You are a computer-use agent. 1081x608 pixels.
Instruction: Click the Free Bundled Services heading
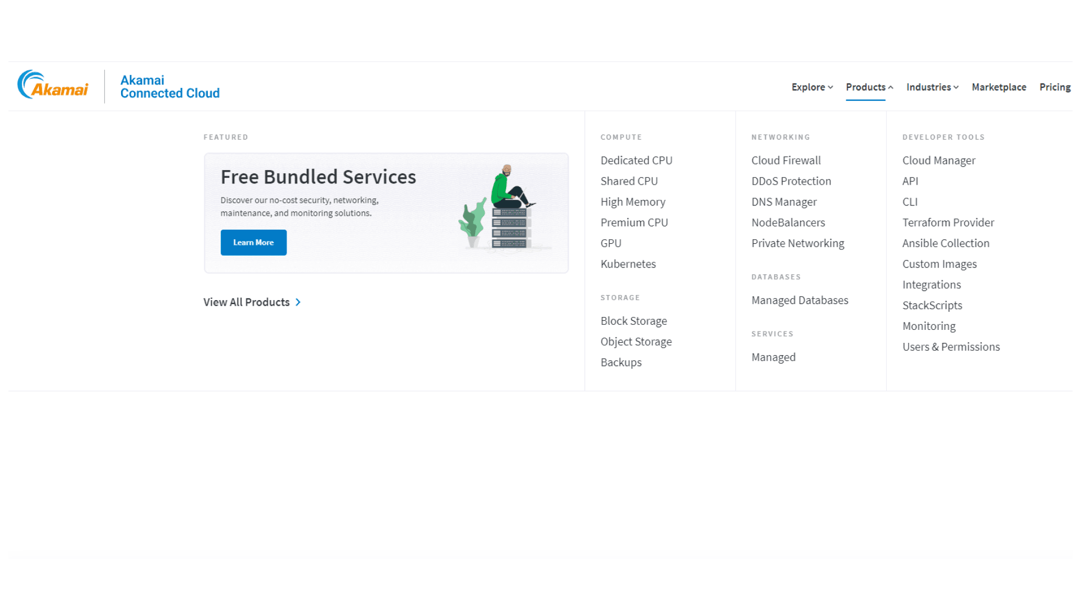318,177
